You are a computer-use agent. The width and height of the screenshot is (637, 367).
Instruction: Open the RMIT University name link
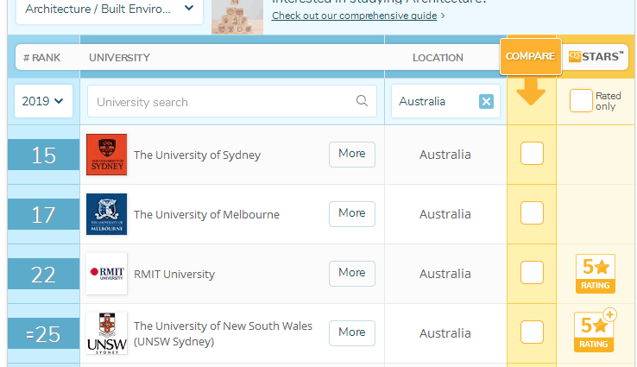(173, 274)
